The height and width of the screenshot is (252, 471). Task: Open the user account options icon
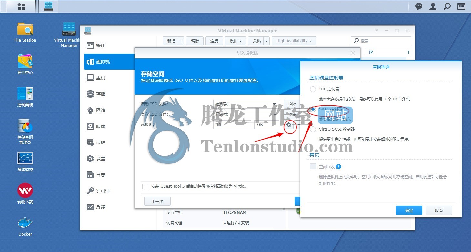tap(433, 6)
